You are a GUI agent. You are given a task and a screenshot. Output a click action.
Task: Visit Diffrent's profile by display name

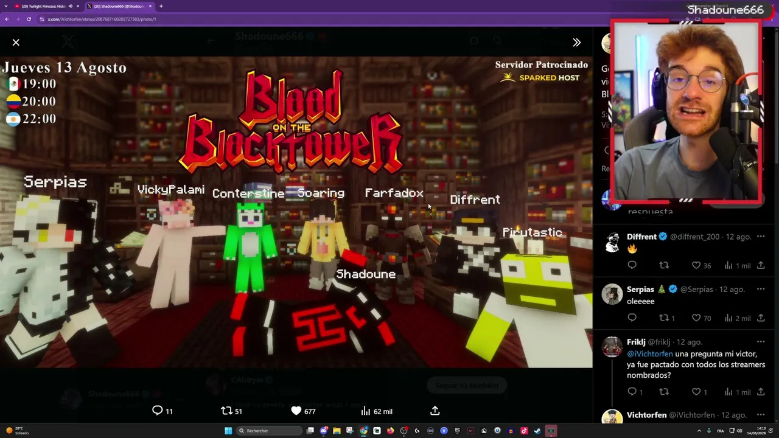click(641, 237)
